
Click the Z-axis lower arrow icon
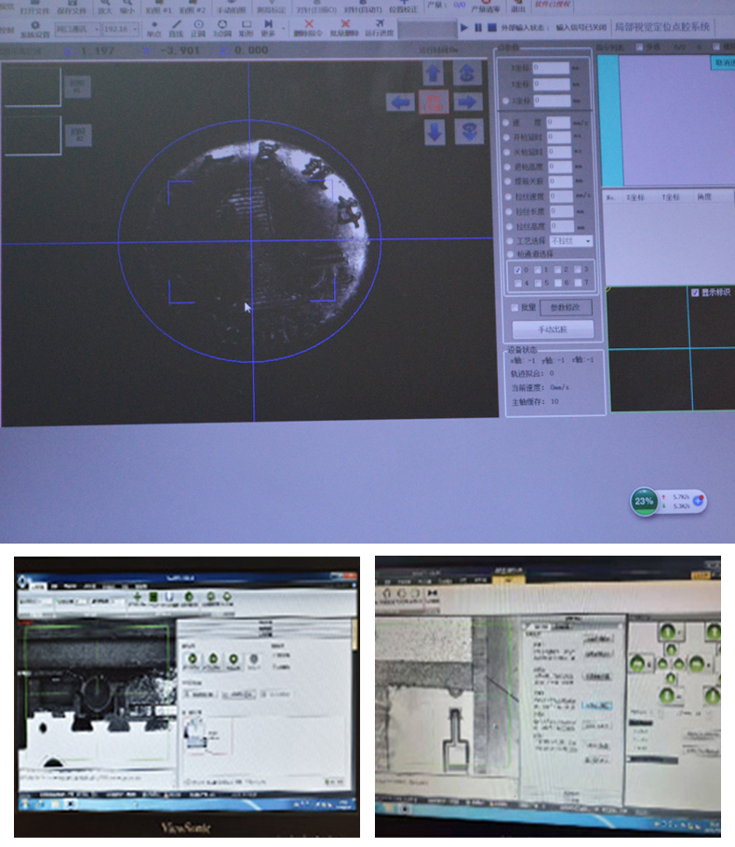coord(467,131)
